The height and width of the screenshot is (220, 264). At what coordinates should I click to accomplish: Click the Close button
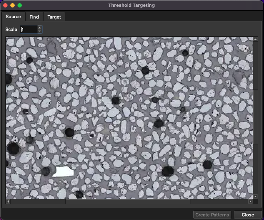tap(248, 215)
